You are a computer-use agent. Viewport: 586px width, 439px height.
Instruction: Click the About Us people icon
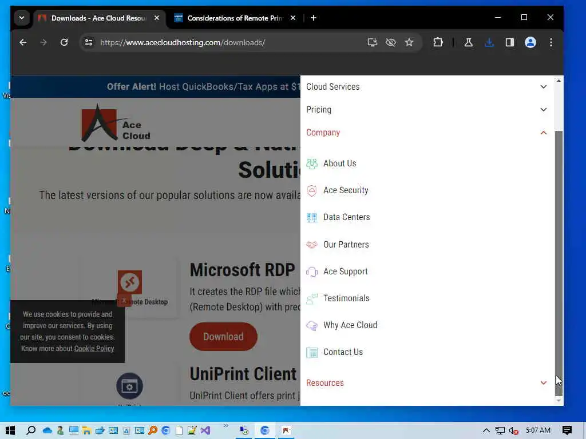[312, 163]
